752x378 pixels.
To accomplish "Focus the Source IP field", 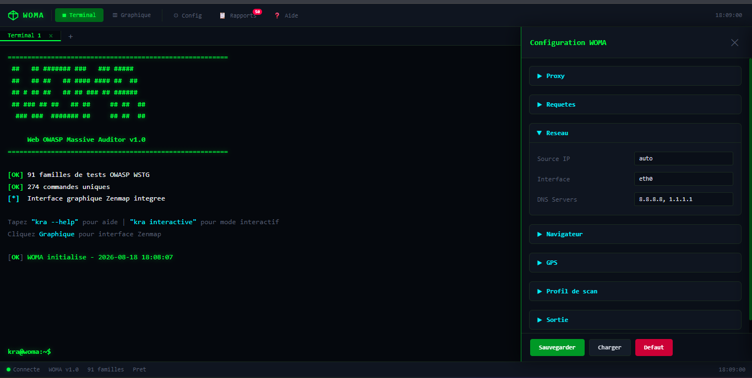I will 684,158.
